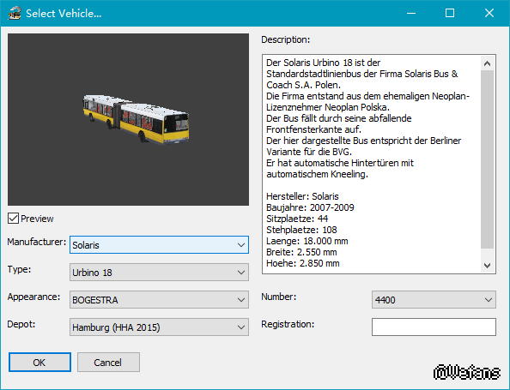This screenshot has width=510, height=390.
Task: Click the description scrollbar up arrow
Action: tap(487, 63)
